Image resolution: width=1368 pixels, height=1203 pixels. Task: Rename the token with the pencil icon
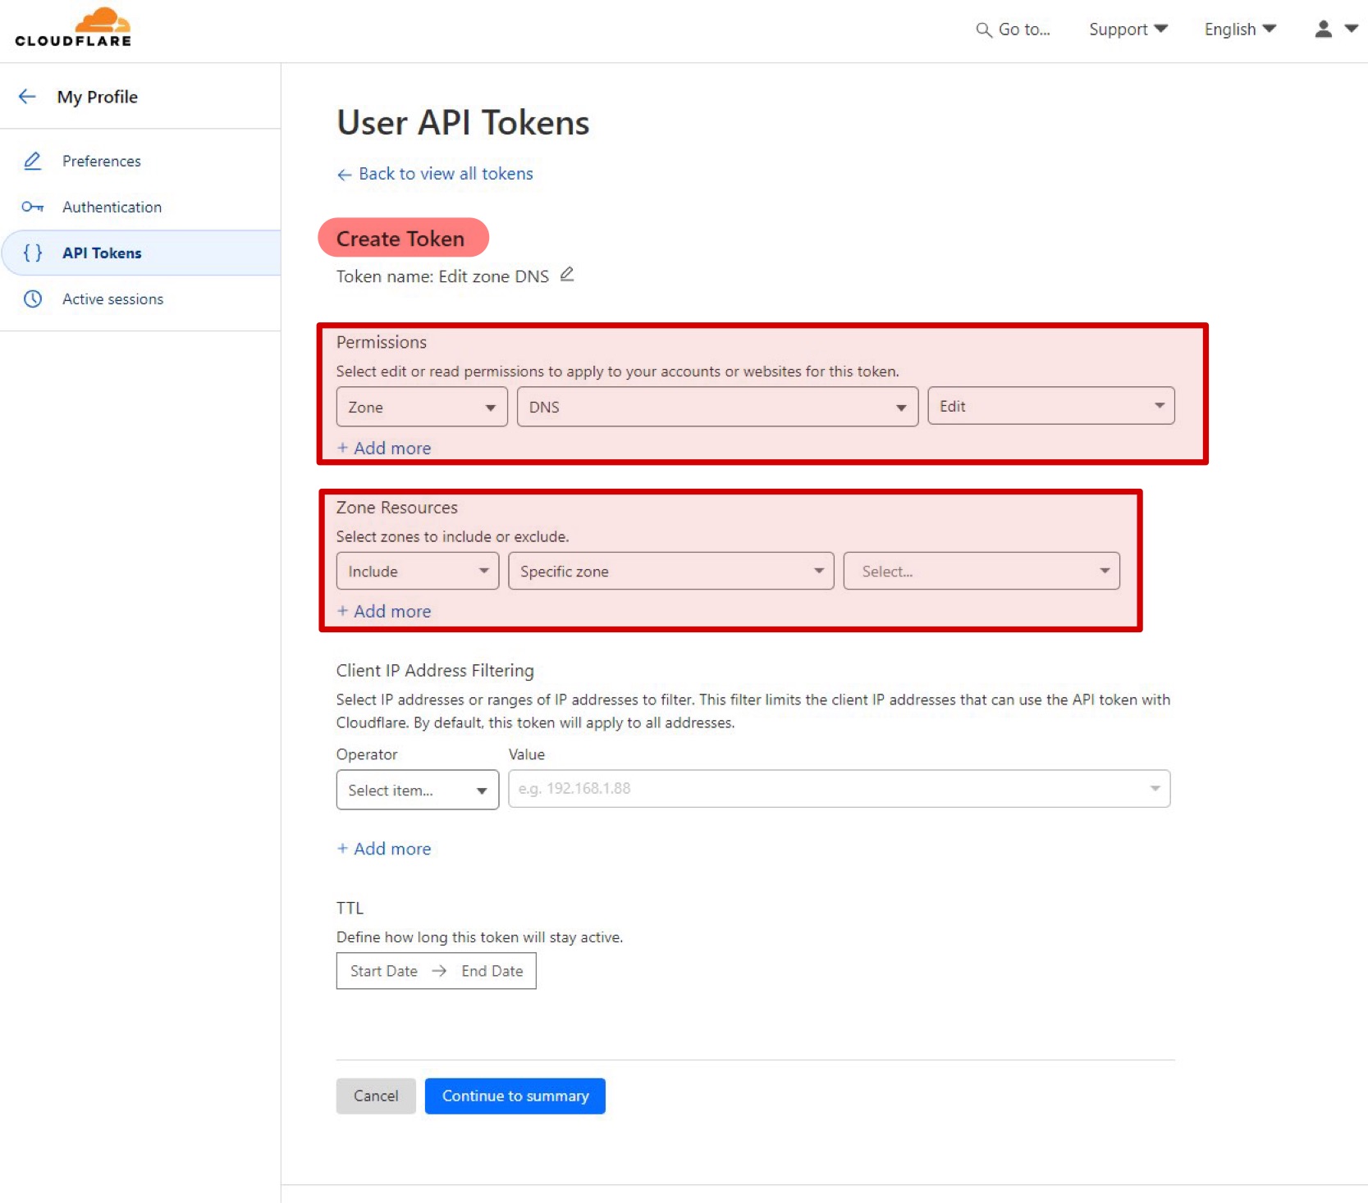pos(566,274)
